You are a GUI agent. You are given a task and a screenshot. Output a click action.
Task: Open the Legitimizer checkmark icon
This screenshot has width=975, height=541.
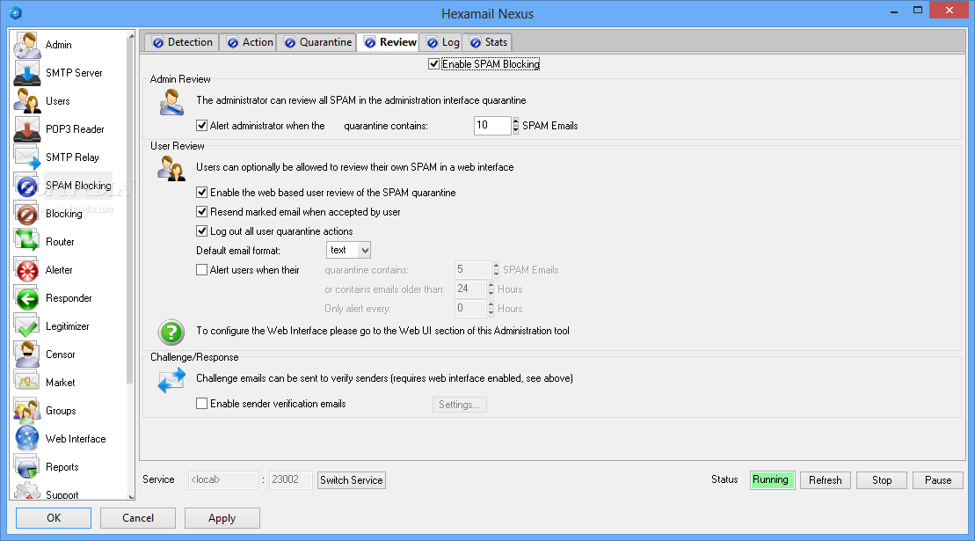26,326
